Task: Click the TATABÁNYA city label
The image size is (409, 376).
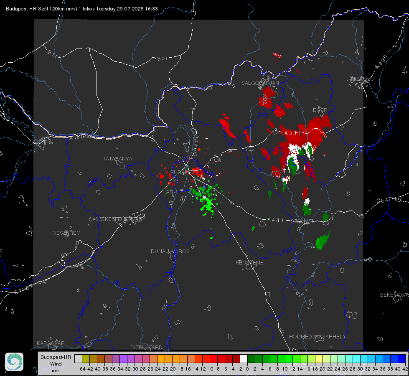Action: click(x=117, y=159)
